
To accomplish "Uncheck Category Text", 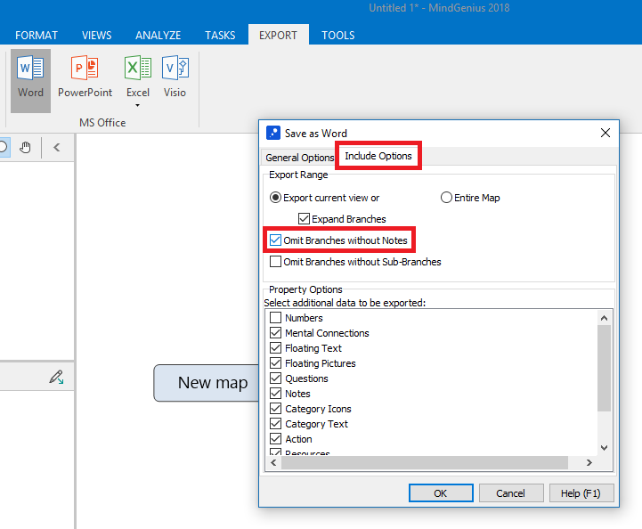I will point(275,424).
